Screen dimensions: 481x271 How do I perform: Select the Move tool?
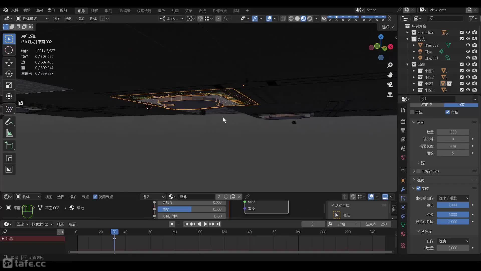9,62
